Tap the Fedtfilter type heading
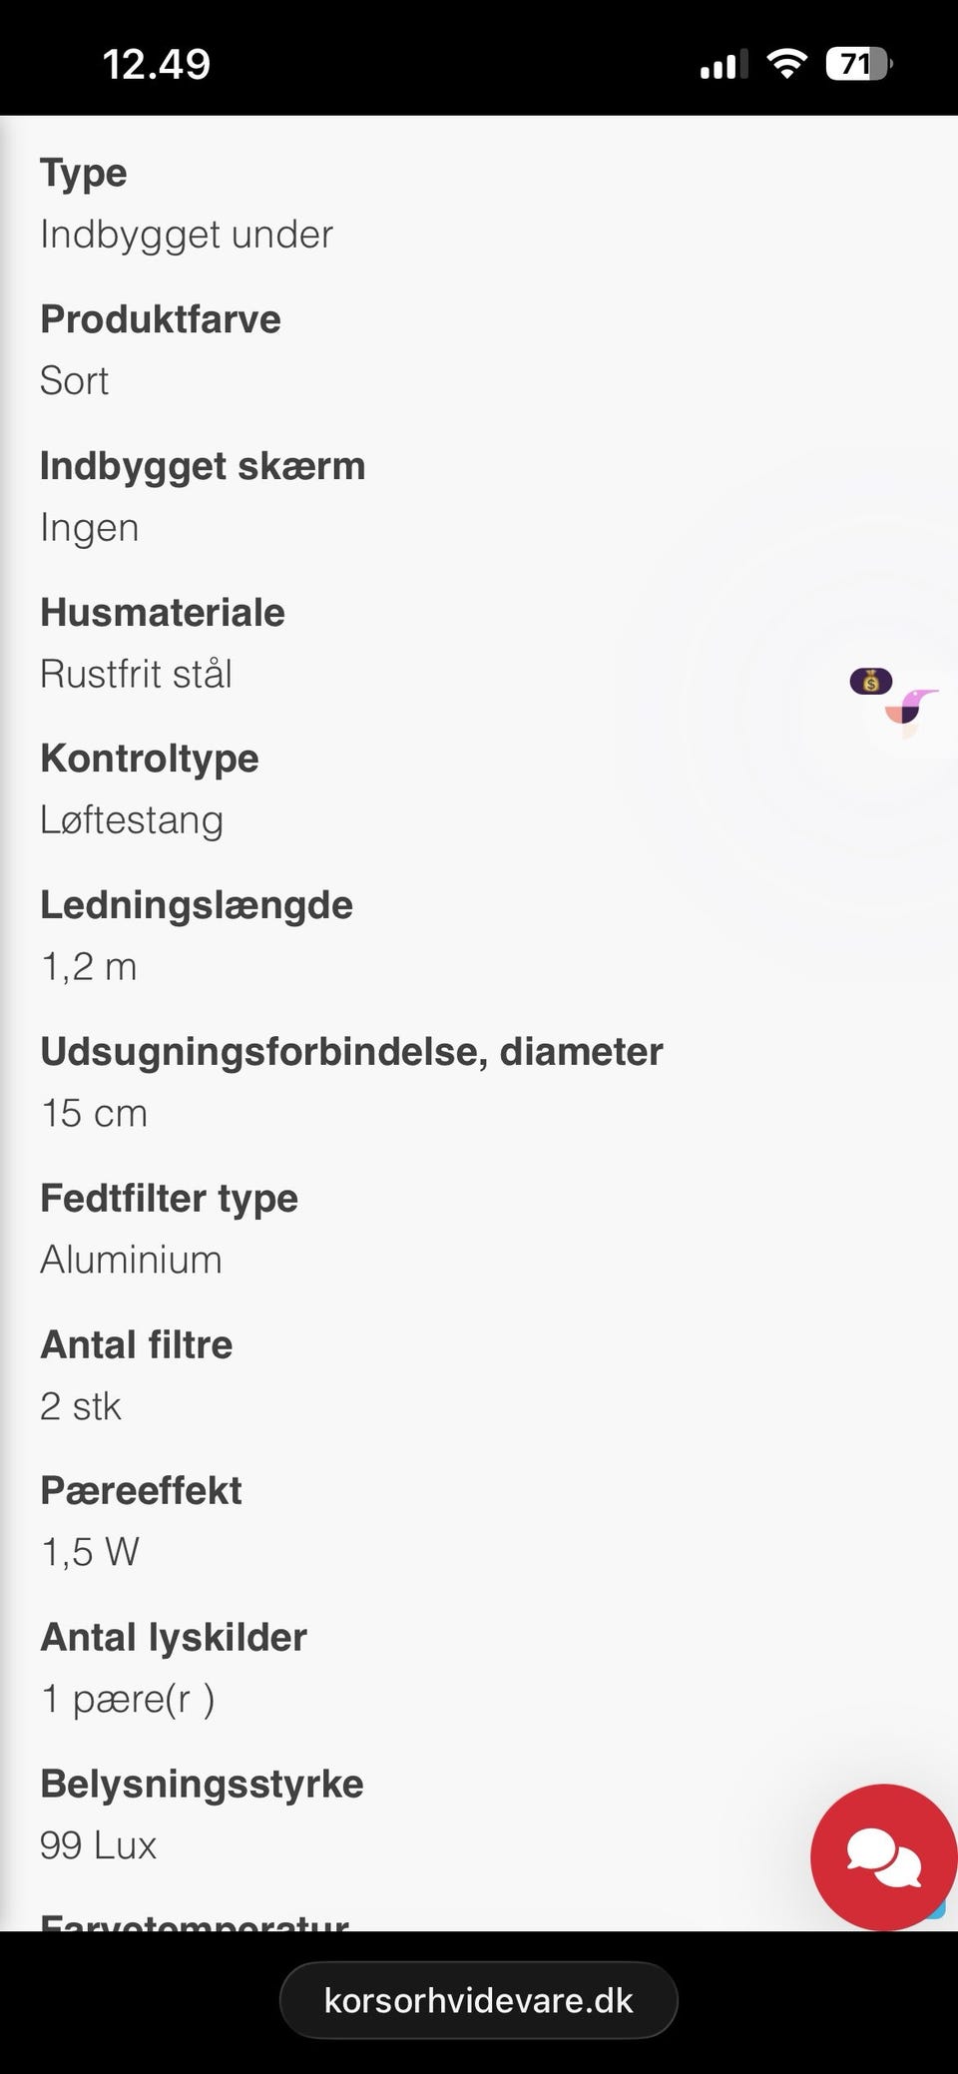Viewport: 958px width, 2074px height. point(170,1198)
